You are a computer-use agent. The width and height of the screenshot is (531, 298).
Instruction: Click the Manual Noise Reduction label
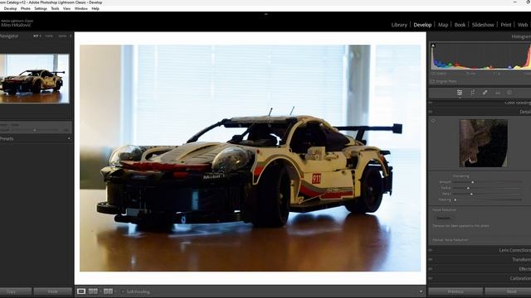pyautogui.click(x=451, y=240)
